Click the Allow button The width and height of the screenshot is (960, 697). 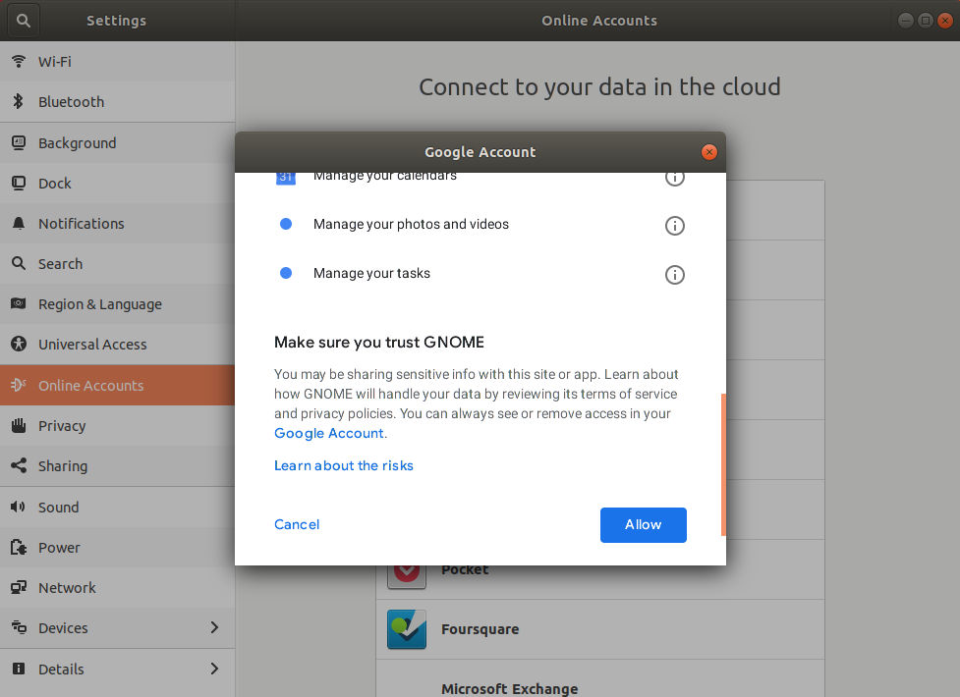coord(643,524)
